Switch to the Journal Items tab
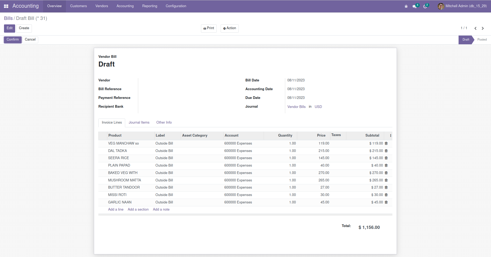This screenshot has width=491, height=257. (139, 123)
